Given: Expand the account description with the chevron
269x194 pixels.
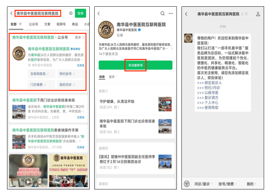Looking at the screenshot, I should 172,49.
